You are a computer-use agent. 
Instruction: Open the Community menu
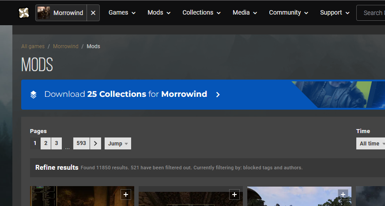point(288,12)
